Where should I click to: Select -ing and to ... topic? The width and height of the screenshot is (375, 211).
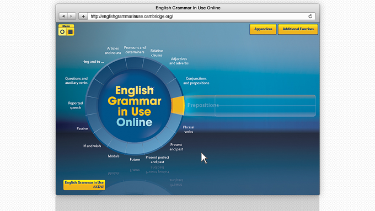coord(93,62)
